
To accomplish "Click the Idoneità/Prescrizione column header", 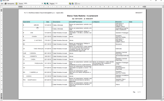I will pos(80,22).
